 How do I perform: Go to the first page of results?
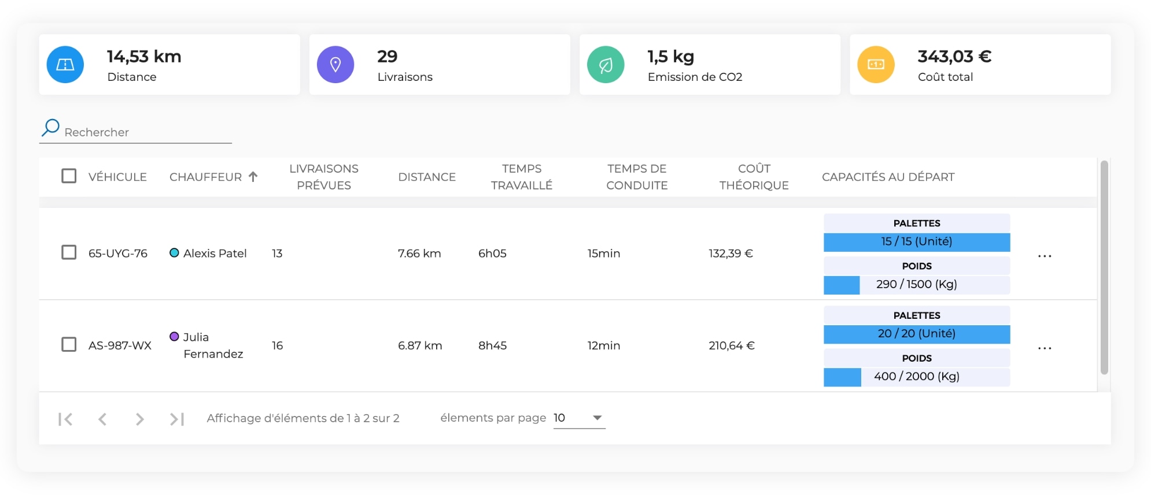(x=65, y=419)
